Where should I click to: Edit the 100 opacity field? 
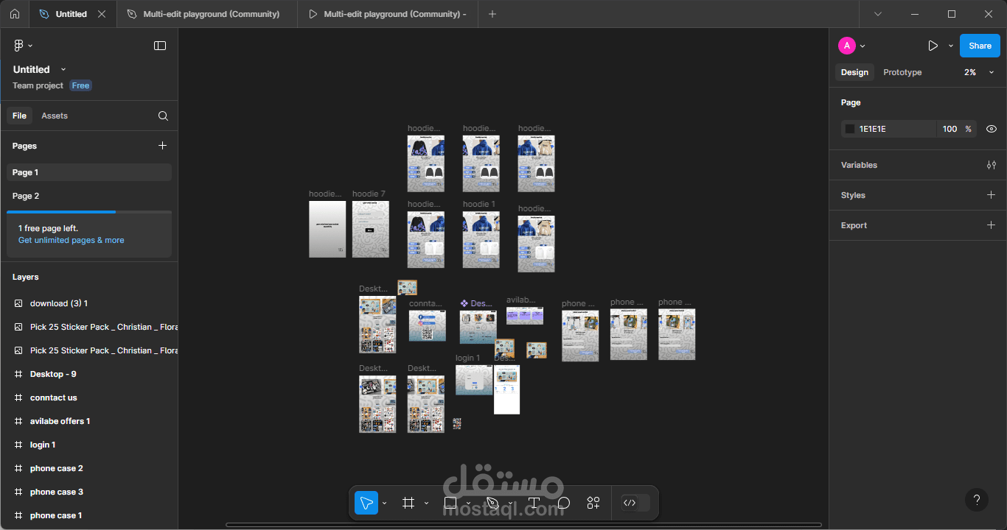click(x=949, y=129)
